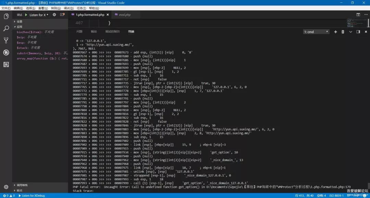Switch to the 输出 (Output) panel tab
Screen dimensions: 370x198
pos(94,31)
